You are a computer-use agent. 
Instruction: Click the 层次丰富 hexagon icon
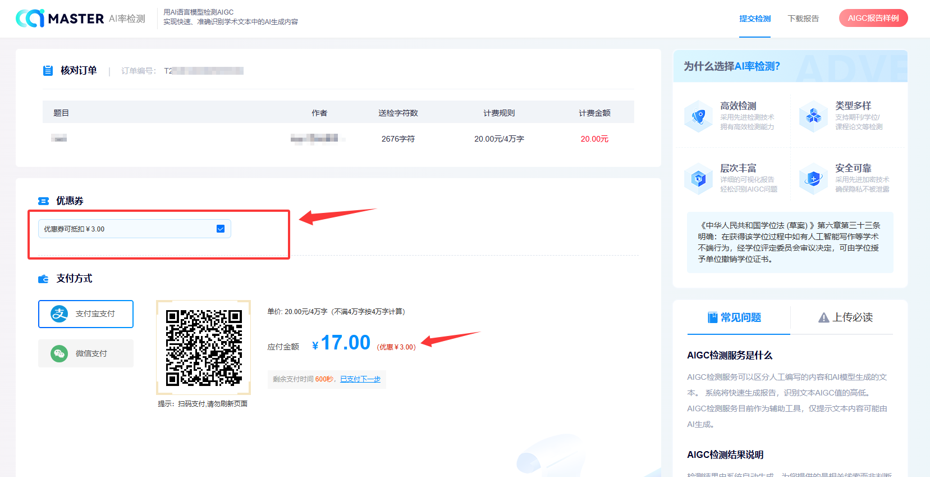(x=698, y=179)
